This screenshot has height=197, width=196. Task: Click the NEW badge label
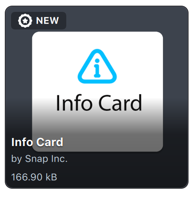coord(47,21)
